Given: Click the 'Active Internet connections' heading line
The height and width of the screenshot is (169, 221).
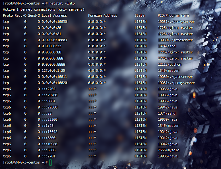Looking at the screenshot, I should tap(44, 9).
